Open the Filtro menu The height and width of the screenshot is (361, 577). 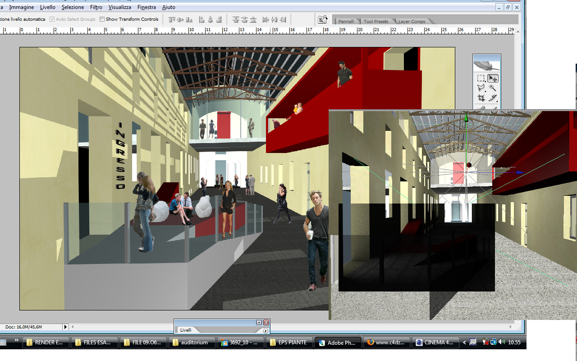pyautogui.click(x=96, y=7)
